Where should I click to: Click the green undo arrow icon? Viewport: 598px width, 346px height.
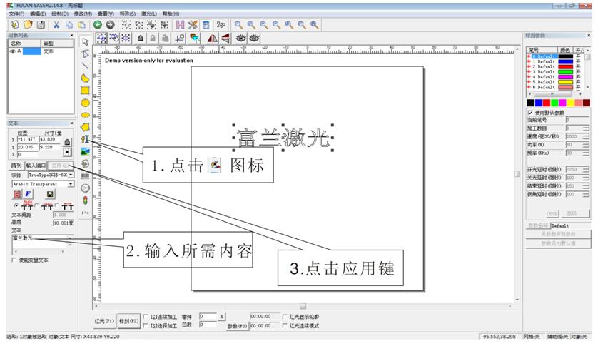(x=98, y=24)
